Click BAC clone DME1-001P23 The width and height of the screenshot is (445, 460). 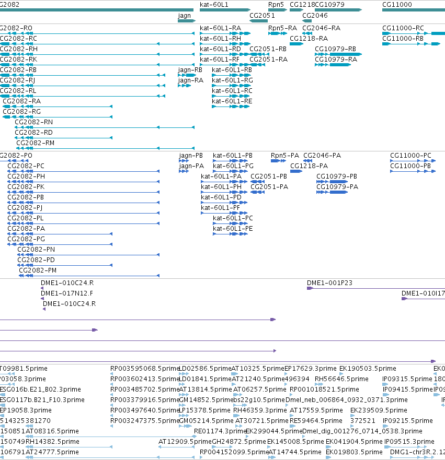coord(329,283)
